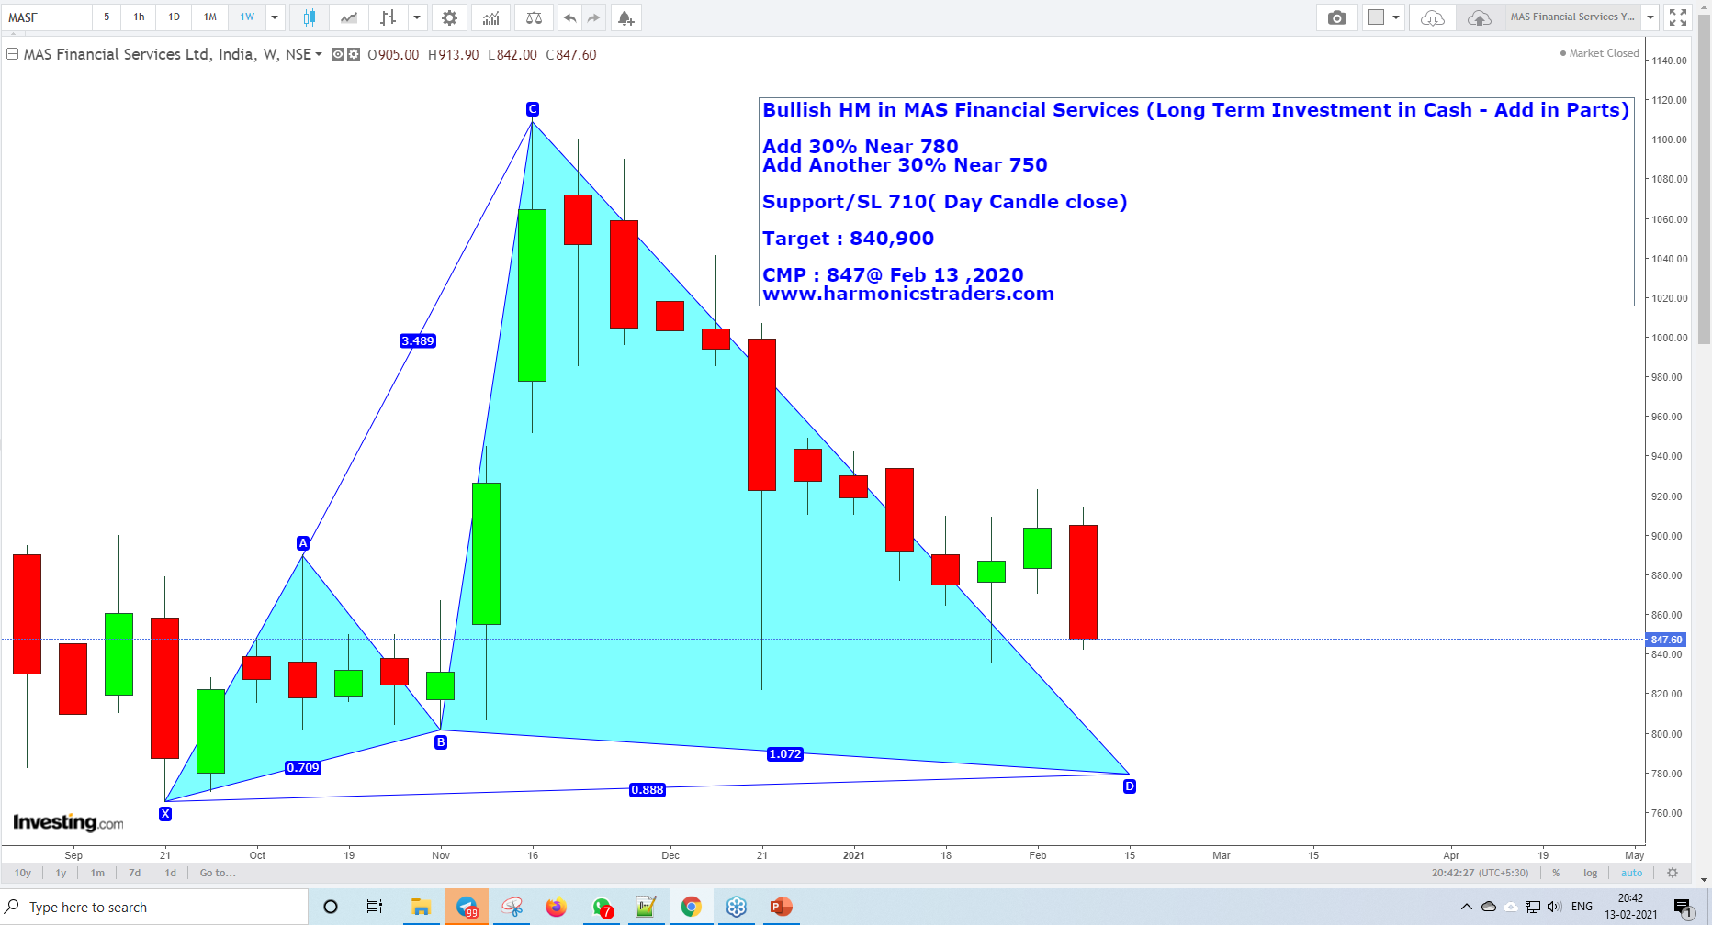Open the network tray icon
Image resolution: width=1712 pixels, height=925 pixels.
pyautogui.click(x=1532, y=907)
